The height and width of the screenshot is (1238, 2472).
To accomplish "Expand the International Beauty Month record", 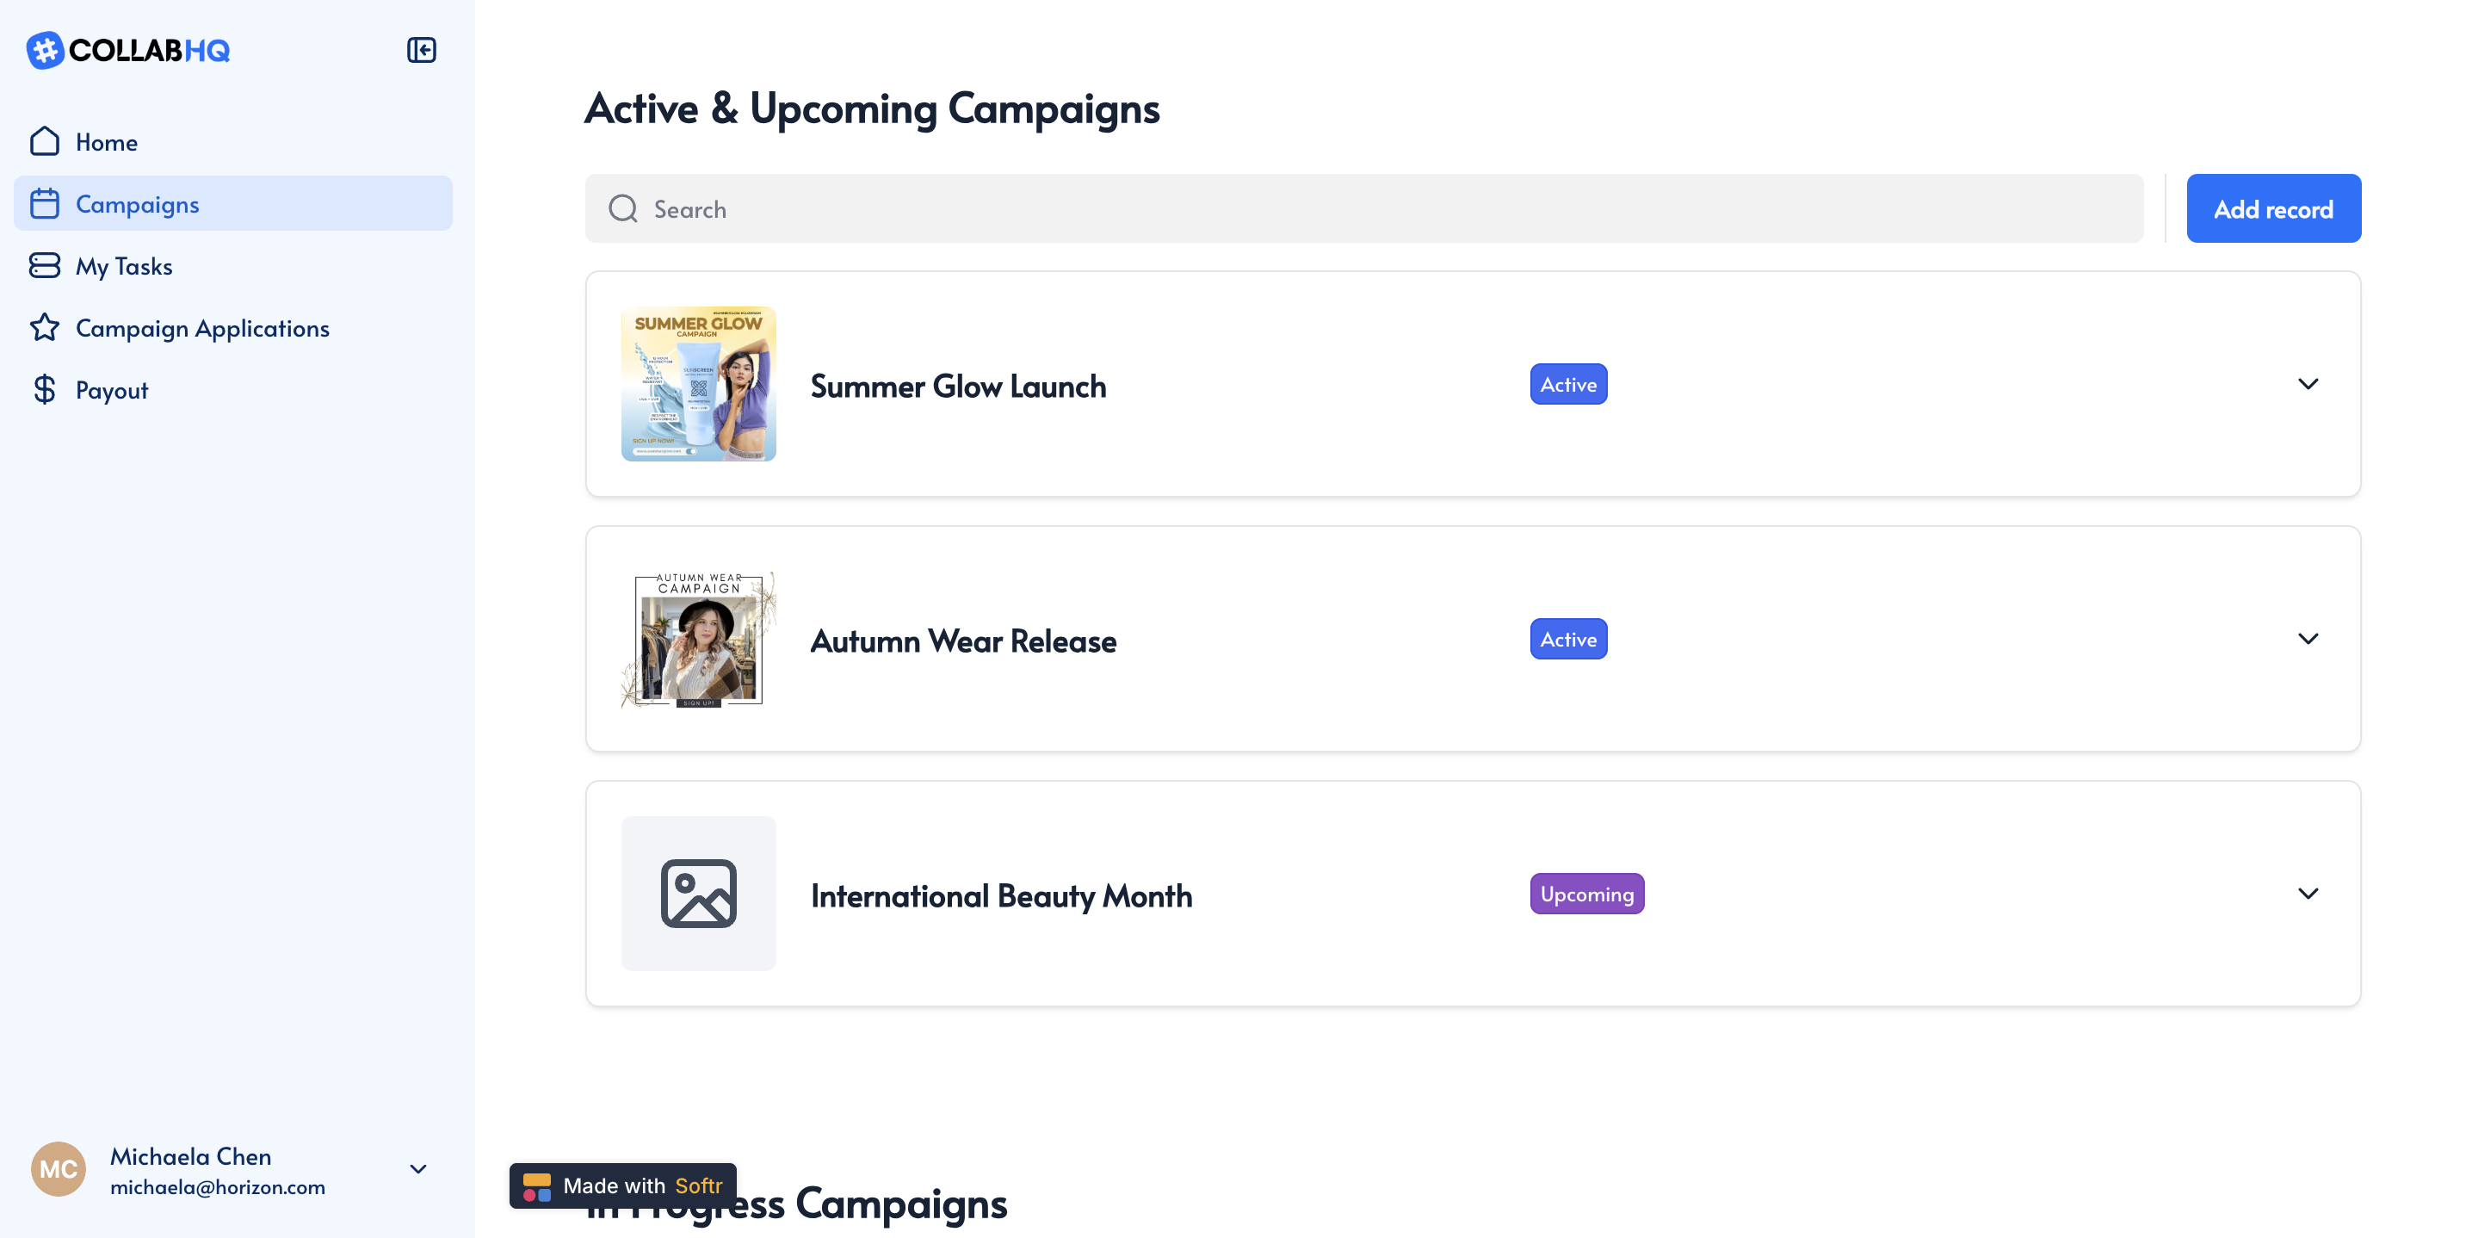I will (x=2308, y=894).
